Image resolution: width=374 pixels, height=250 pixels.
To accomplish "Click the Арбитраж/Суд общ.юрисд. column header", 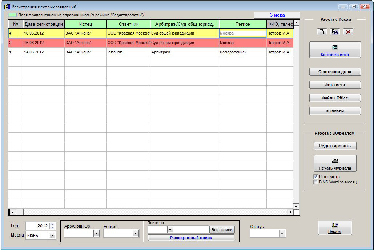I will click(x=185, y=24).
